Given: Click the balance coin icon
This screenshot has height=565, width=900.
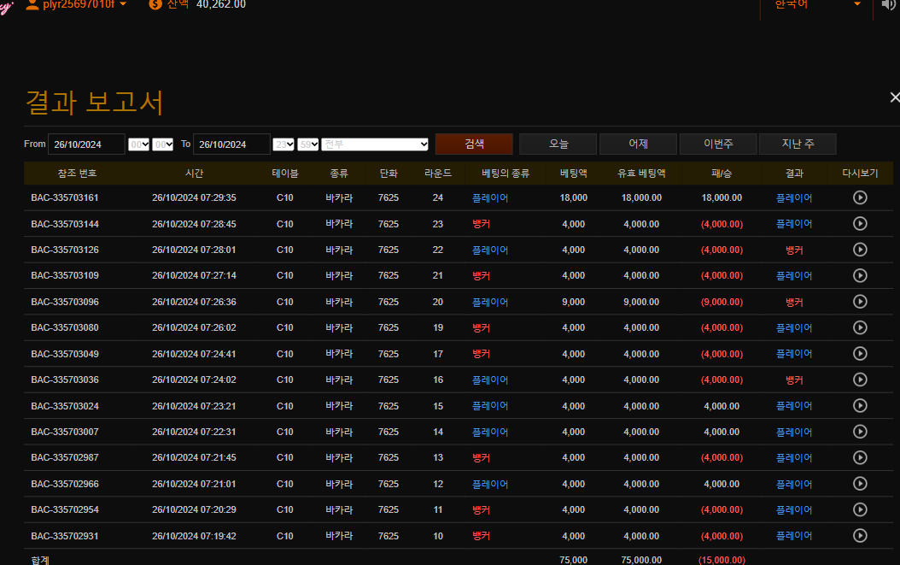Looking at the screenshot, I should click(x=155, y=4).
